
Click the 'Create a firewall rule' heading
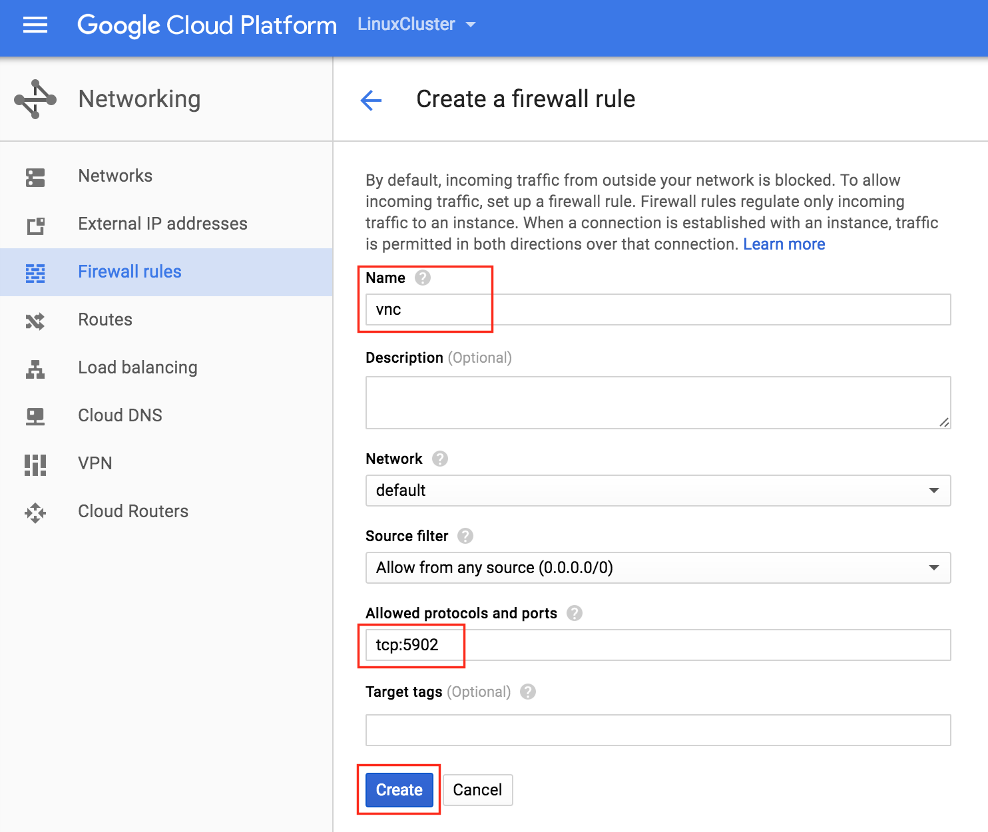click(x=526, y=99)
